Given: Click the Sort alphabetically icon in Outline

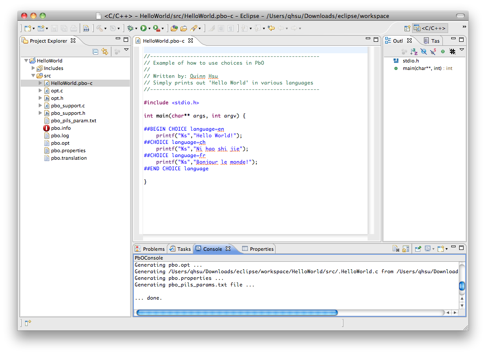Looking at the screenshot, I should pyautogui.click(x=414, y=51).
